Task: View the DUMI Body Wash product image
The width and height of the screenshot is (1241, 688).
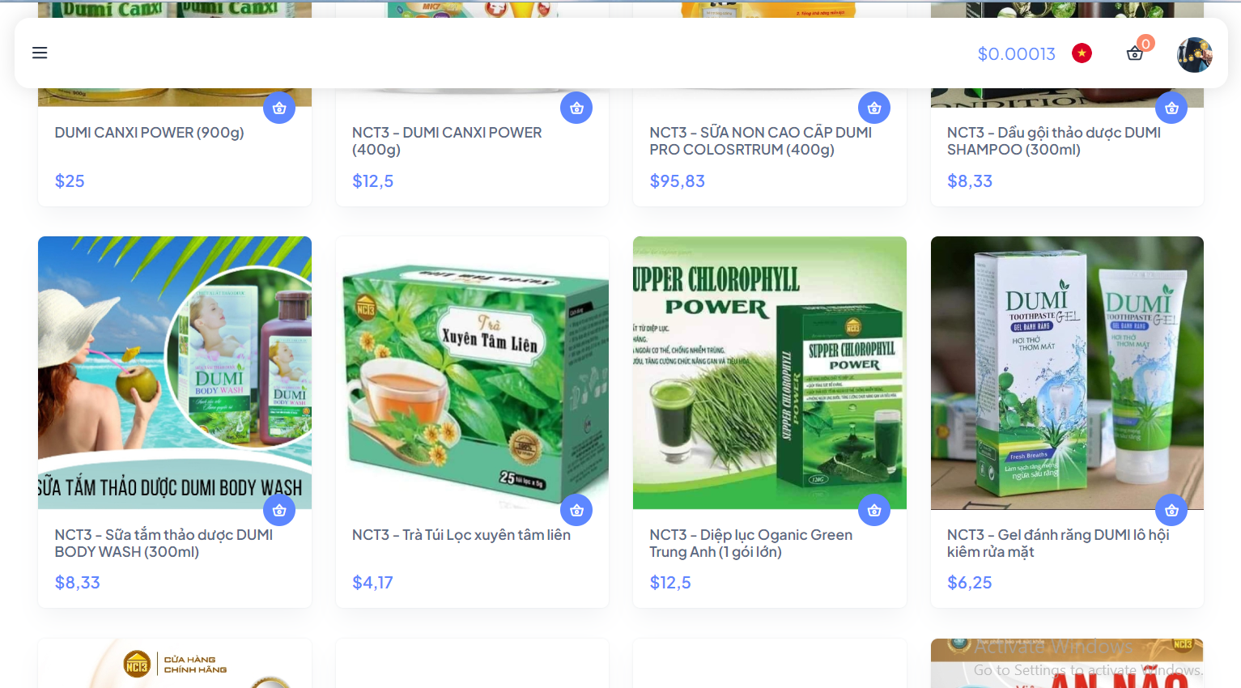Action: [x=175, y=372]
